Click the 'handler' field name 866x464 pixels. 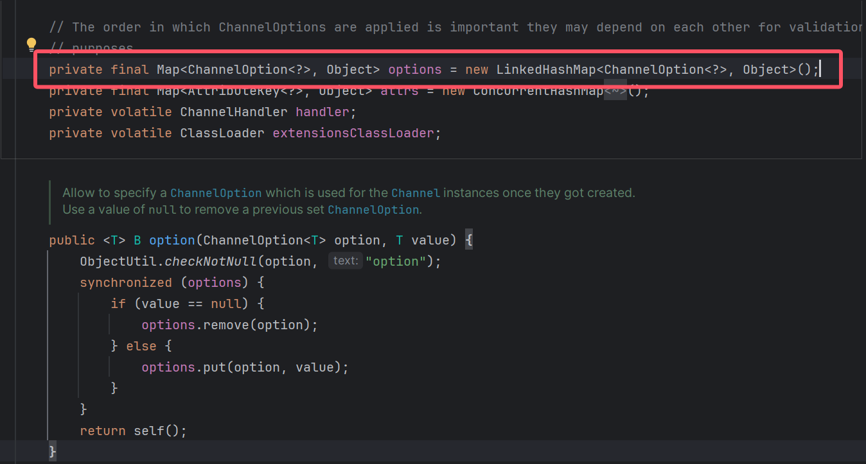click(x=322, y=112)
